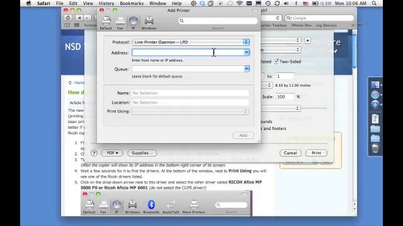This screenshot has width=403, height=226.
Task: Open the paper size popup menu
Action: pos(266,85)
